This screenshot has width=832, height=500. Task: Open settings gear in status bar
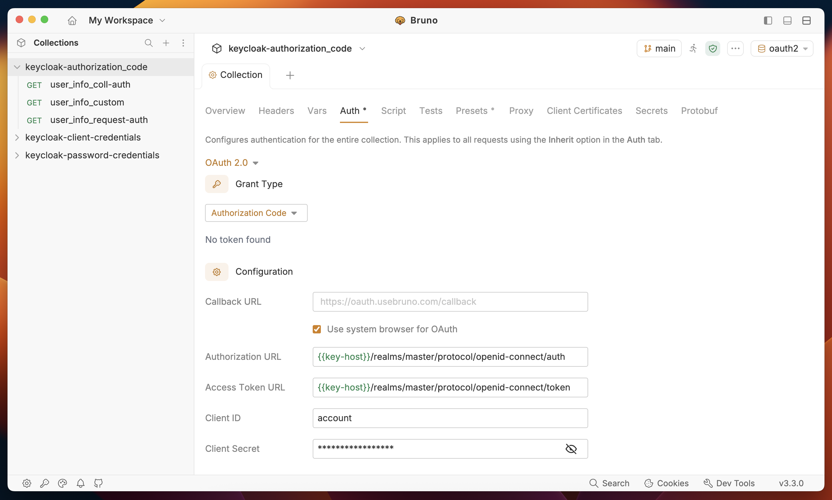tap(27, 483)
